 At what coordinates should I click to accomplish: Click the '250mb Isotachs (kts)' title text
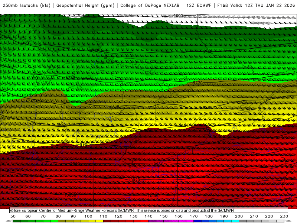point(27,6)
